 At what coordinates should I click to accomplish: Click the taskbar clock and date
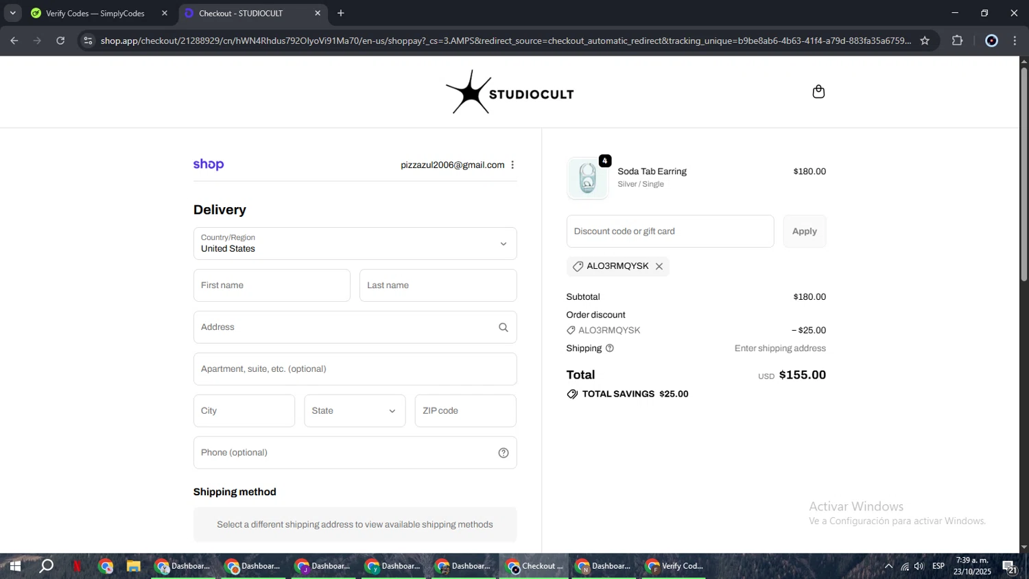tap(972, 566)
